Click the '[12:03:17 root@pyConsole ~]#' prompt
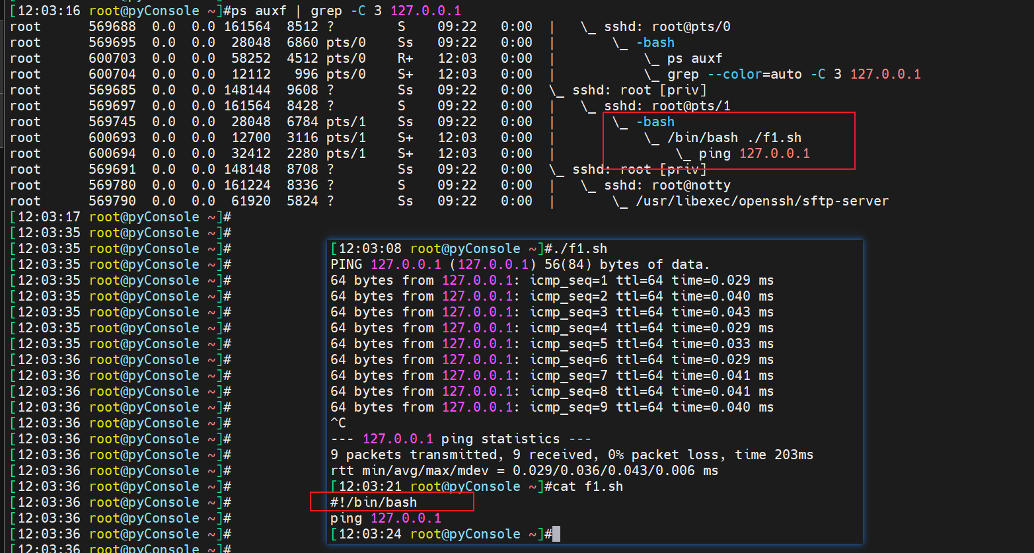 pyautogui.click(x=120, y=217)
